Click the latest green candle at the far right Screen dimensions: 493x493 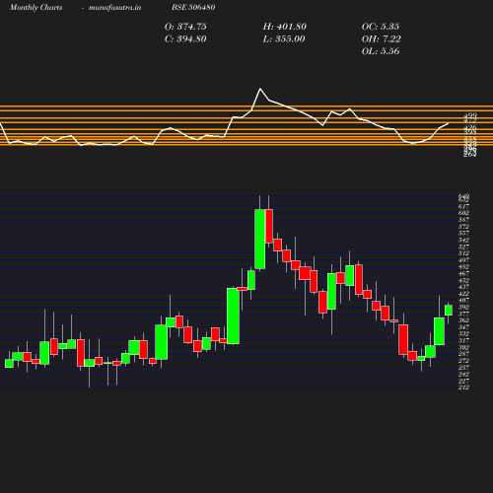[x=449, y=311]
